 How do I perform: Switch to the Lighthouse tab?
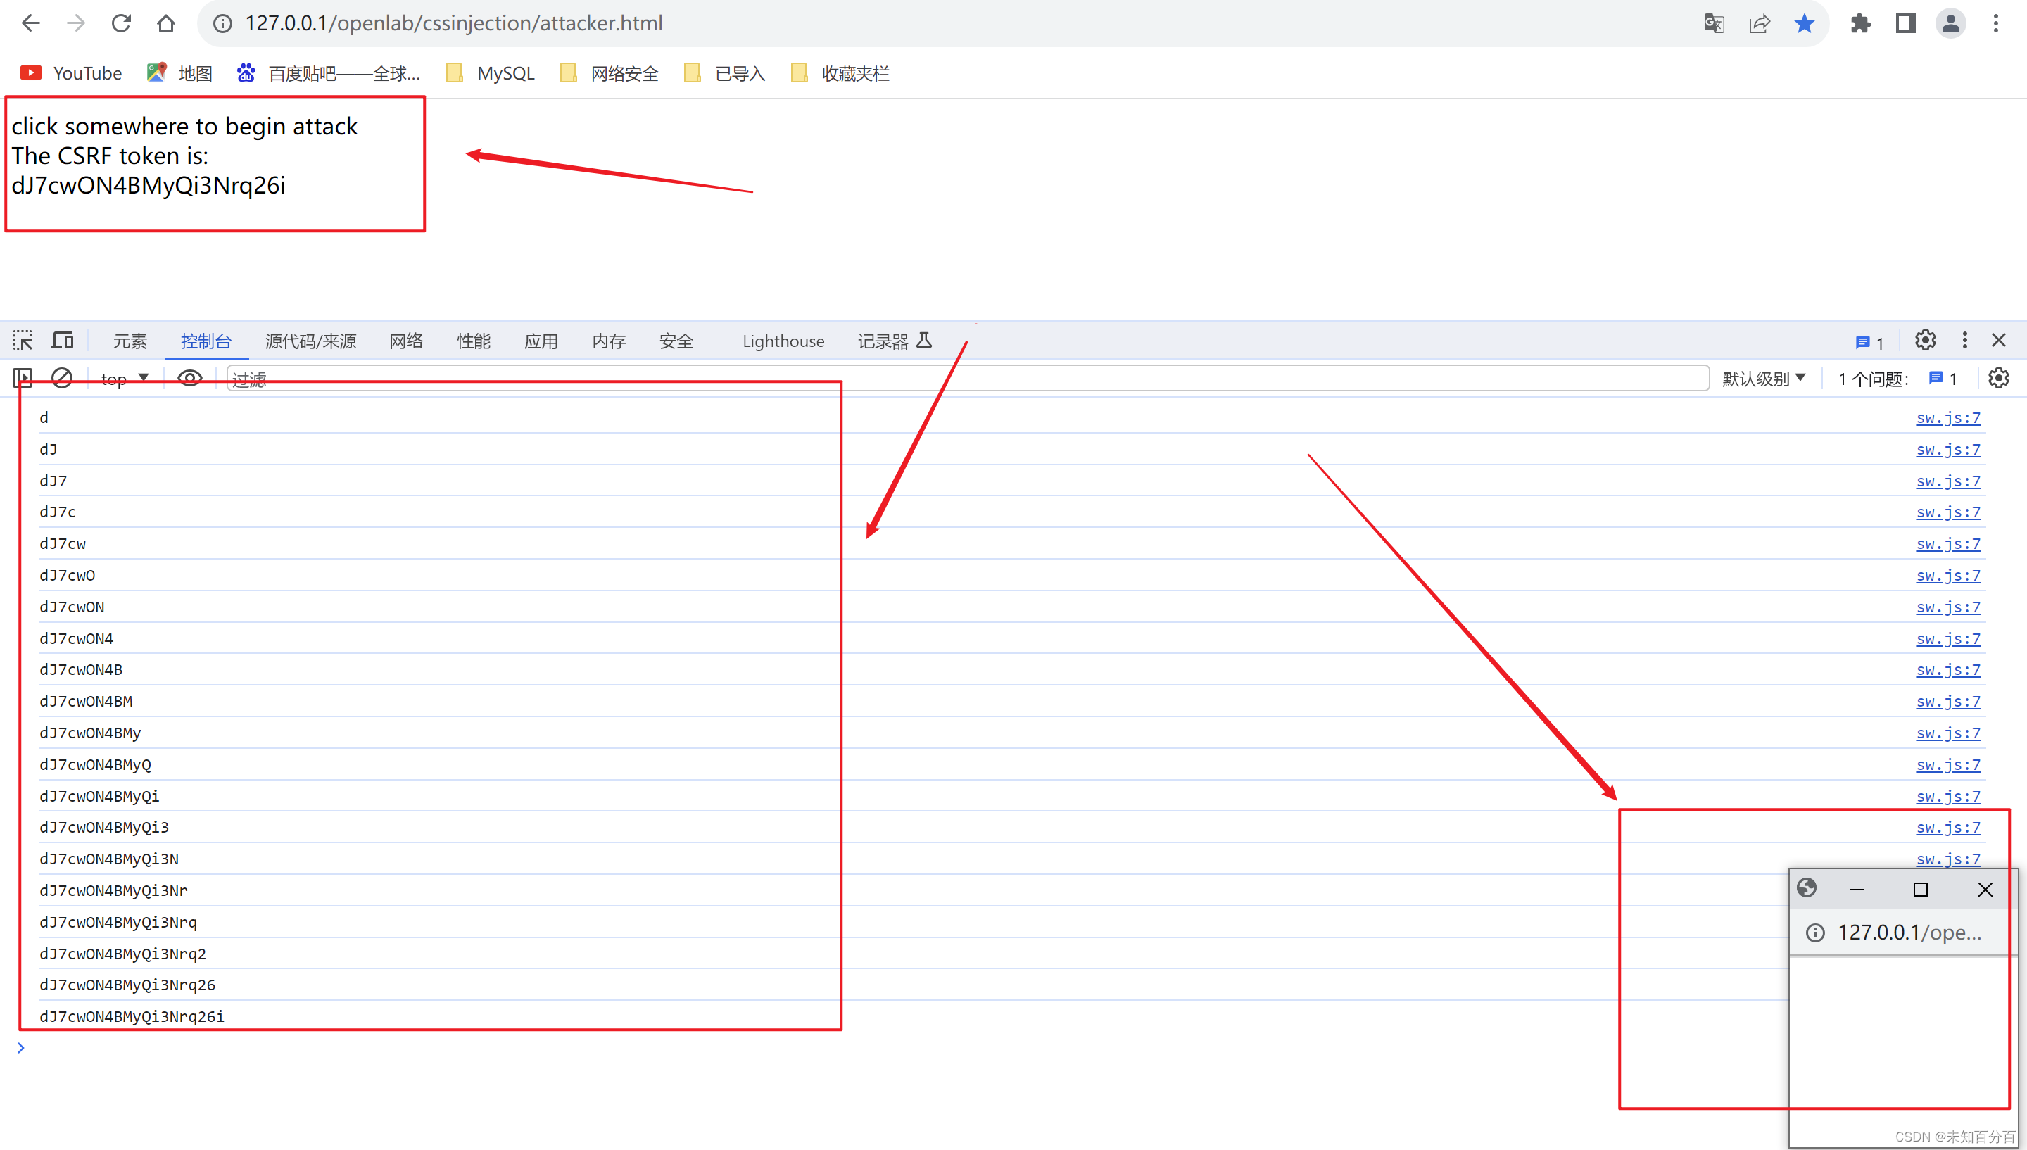[783, 341]
